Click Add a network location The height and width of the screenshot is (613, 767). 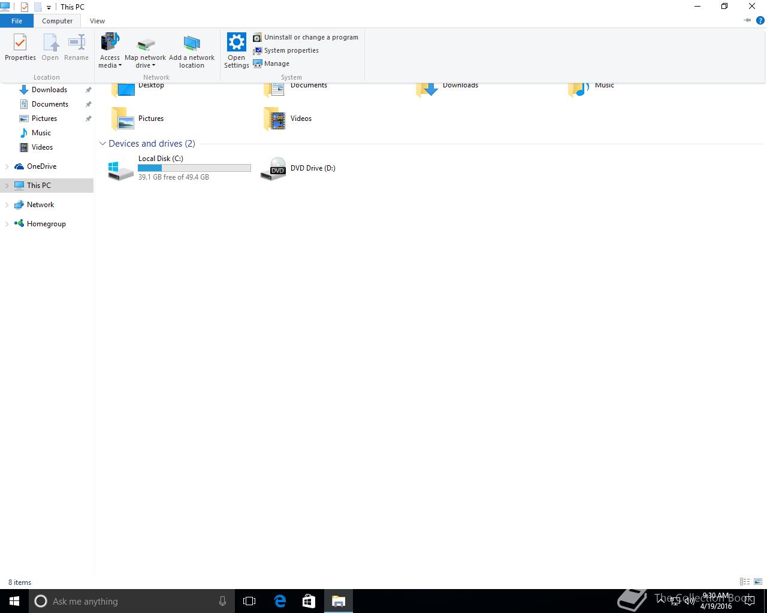[x=192, y=51]
